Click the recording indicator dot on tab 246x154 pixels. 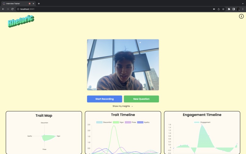tap(30, 3)
